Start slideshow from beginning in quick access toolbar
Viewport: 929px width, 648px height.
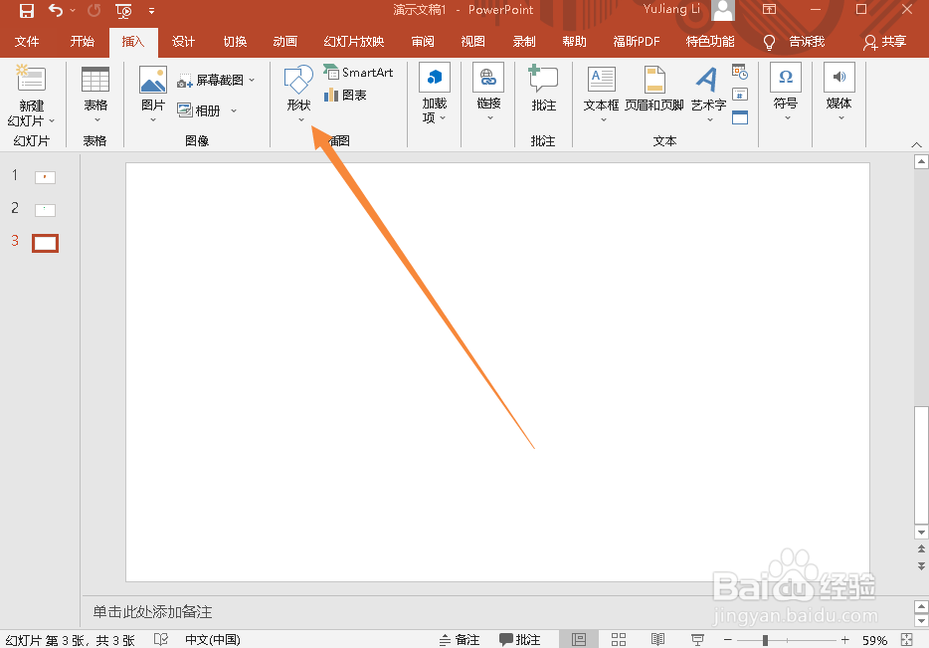pyautogui.click(x=123, y=11)
